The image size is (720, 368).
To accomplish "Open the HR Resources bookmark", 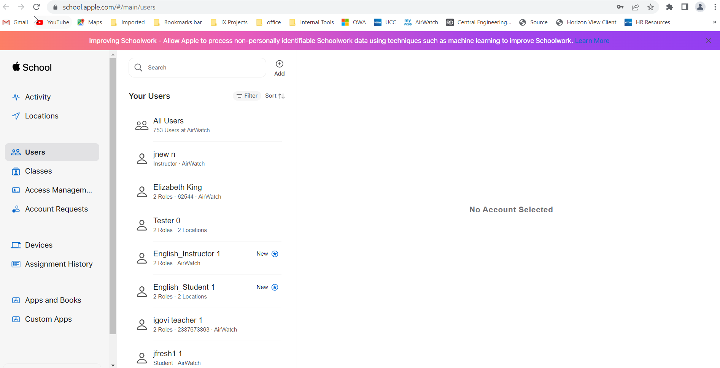I will tap(647, 22).
